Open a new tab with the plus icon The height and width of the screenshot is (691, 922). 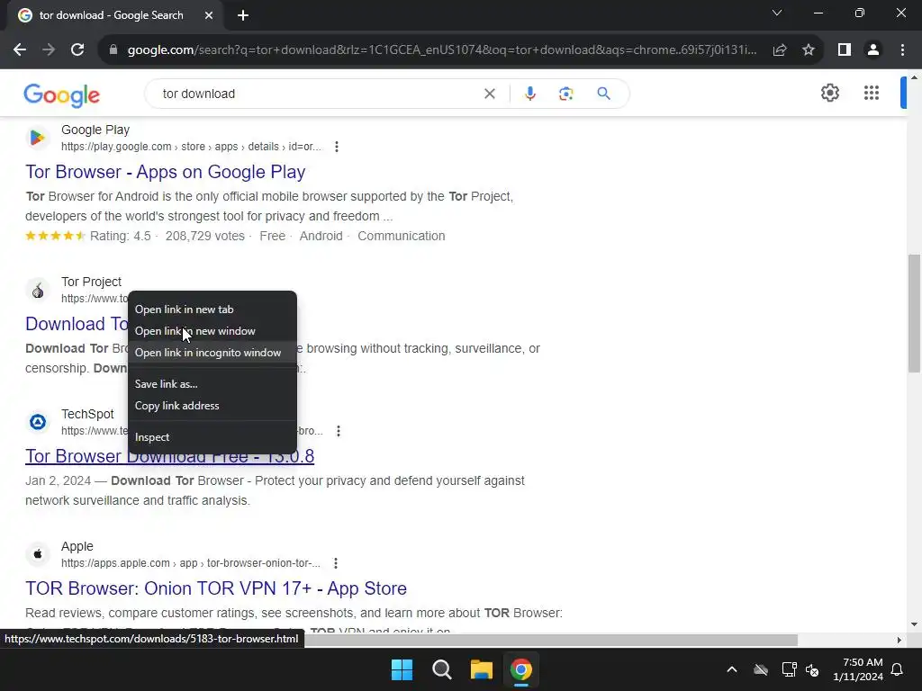(243, 15)
